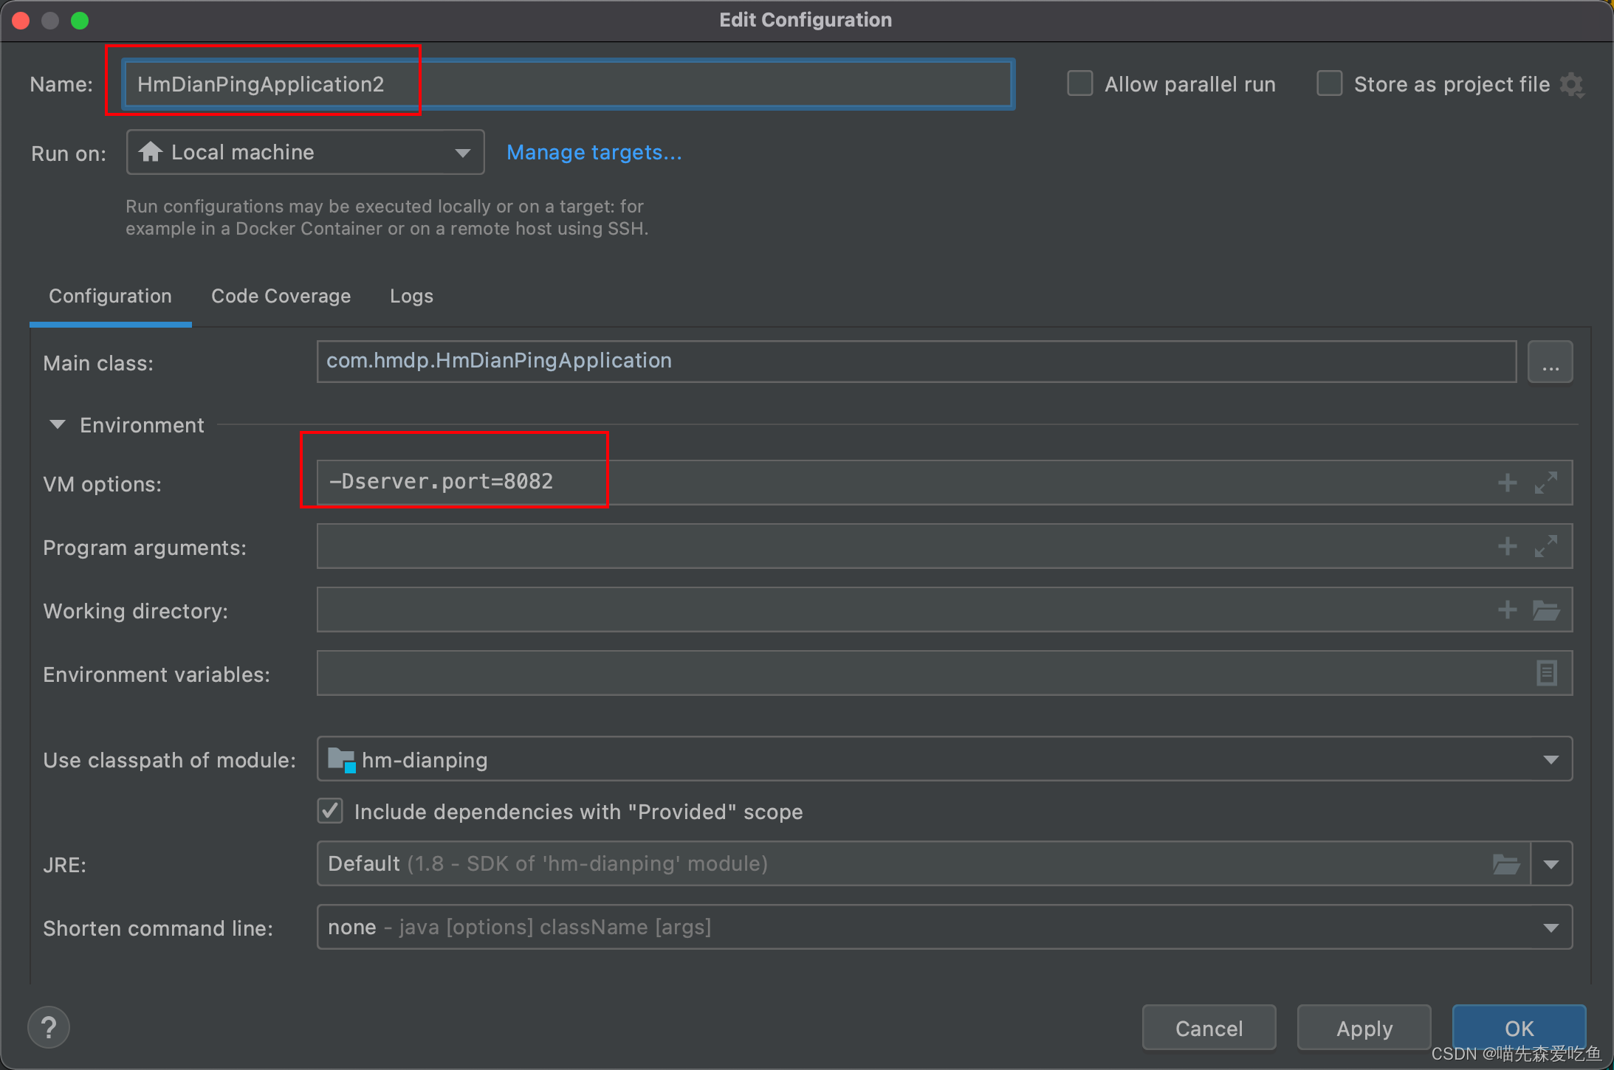Open the Run on Local machine dropdown
The width and height of the screenshot is (1614, 1070).
(x=305, y=152)
